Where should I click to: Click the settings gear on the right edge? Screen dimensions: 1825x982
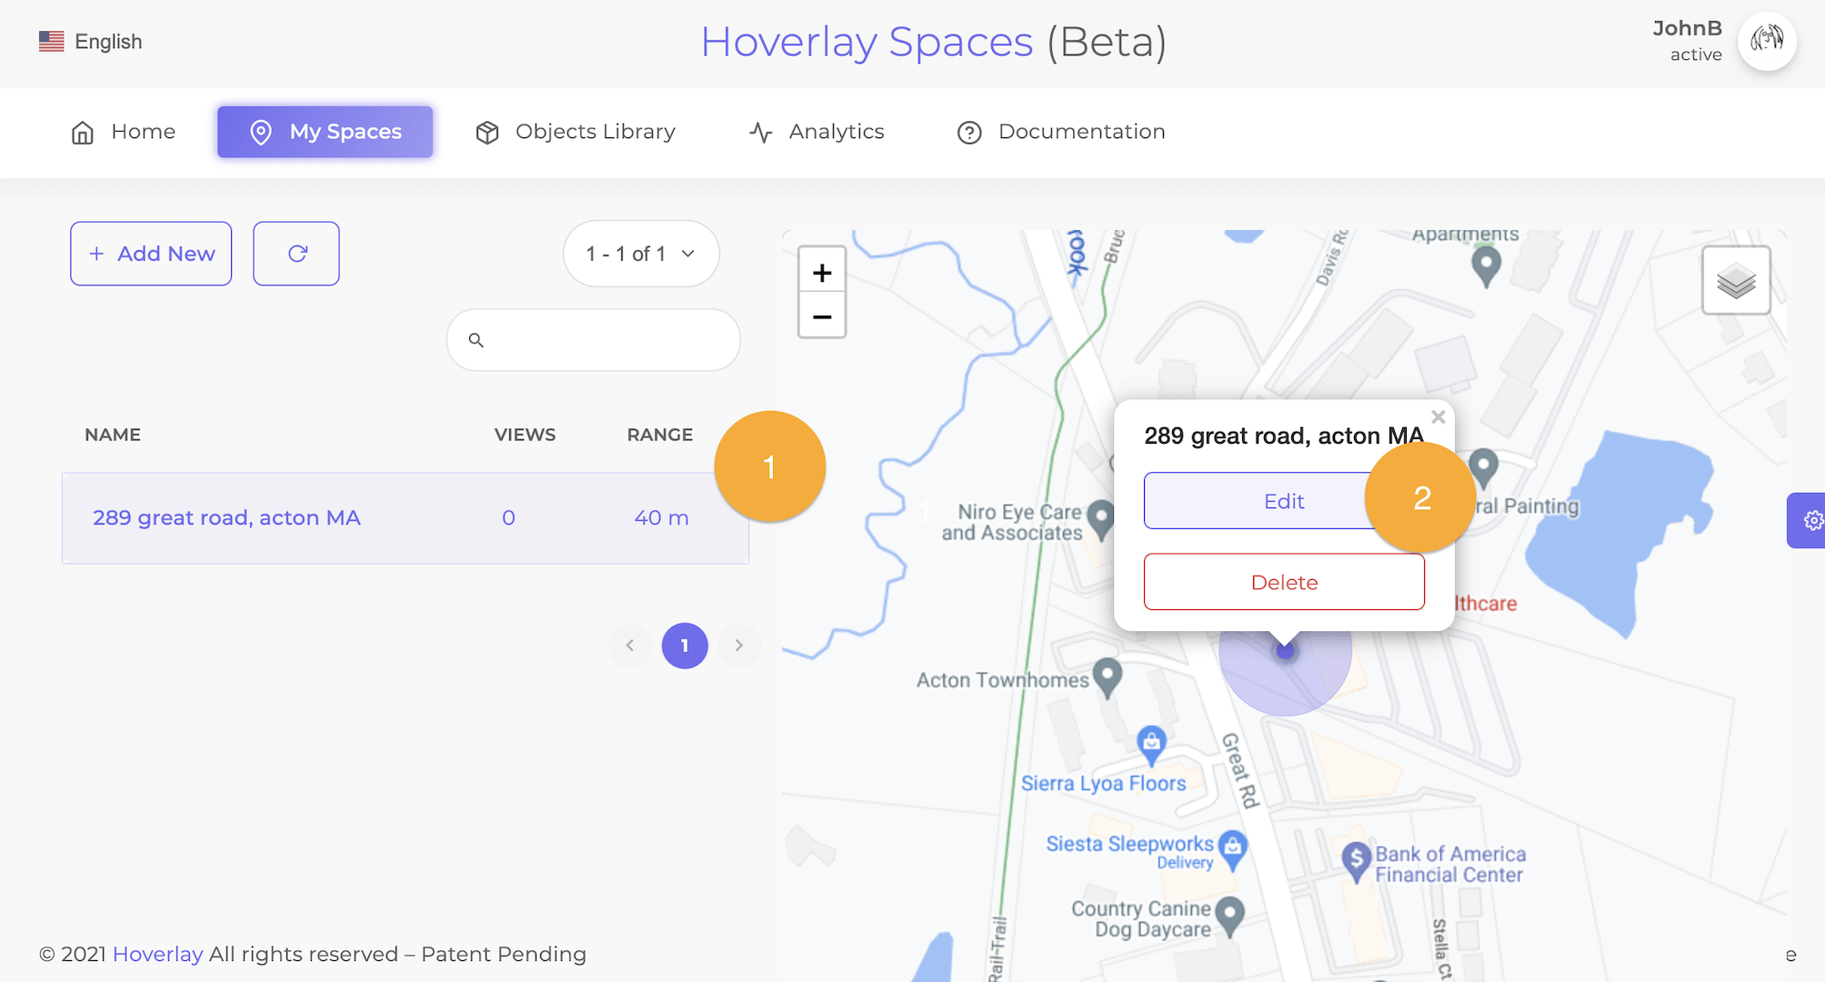[1814, 521]
